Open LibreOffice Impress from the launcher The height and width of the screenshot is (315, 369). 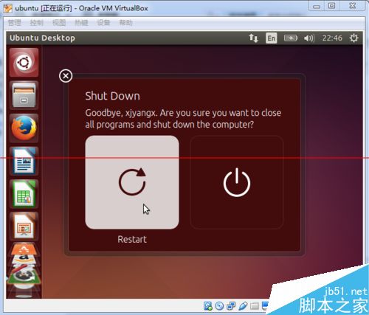[x=24, y=226]
